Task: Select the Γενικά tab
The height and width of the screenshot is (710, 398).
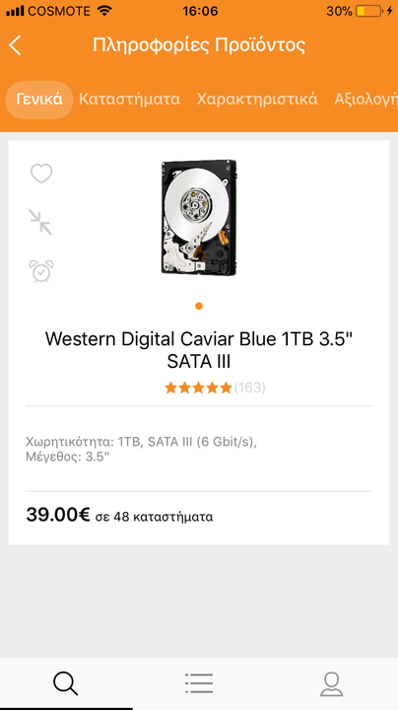Action: pyautogui.click(x=39, y=100)
